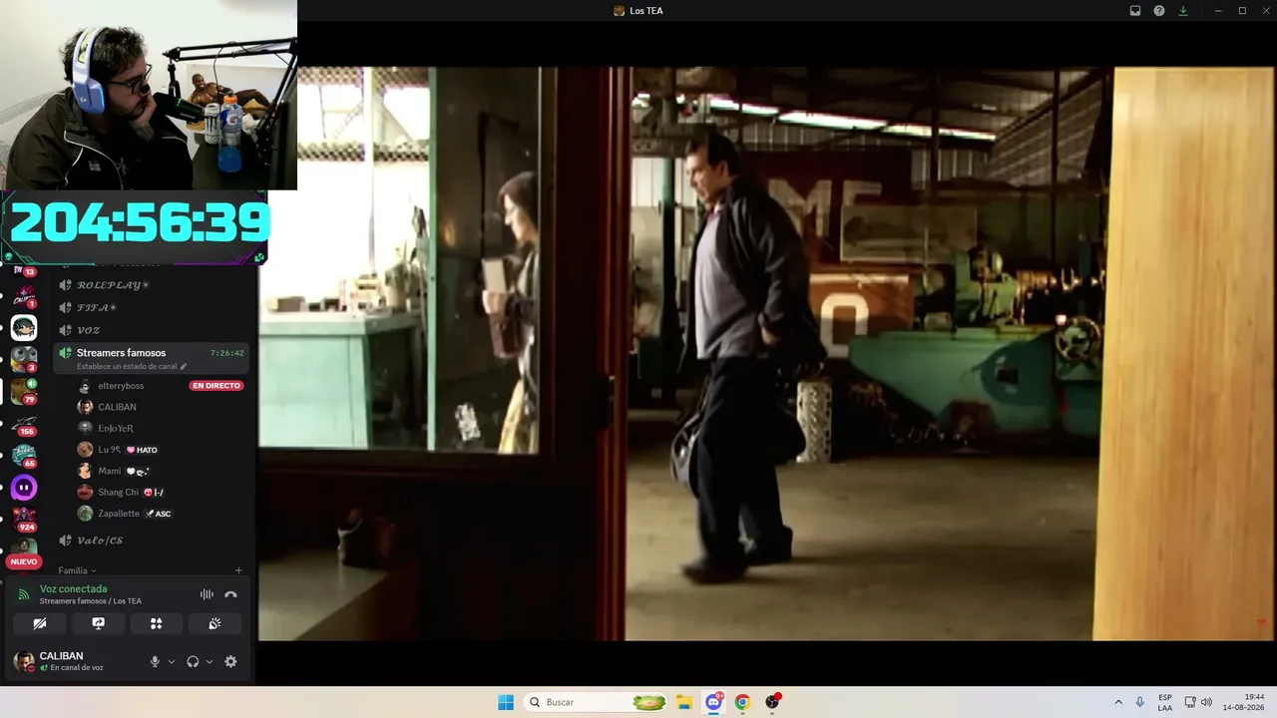The height and width of the screenshot is (718, 1277).
Task: Open the voice connection signal icon
Action: coord(24,594)
